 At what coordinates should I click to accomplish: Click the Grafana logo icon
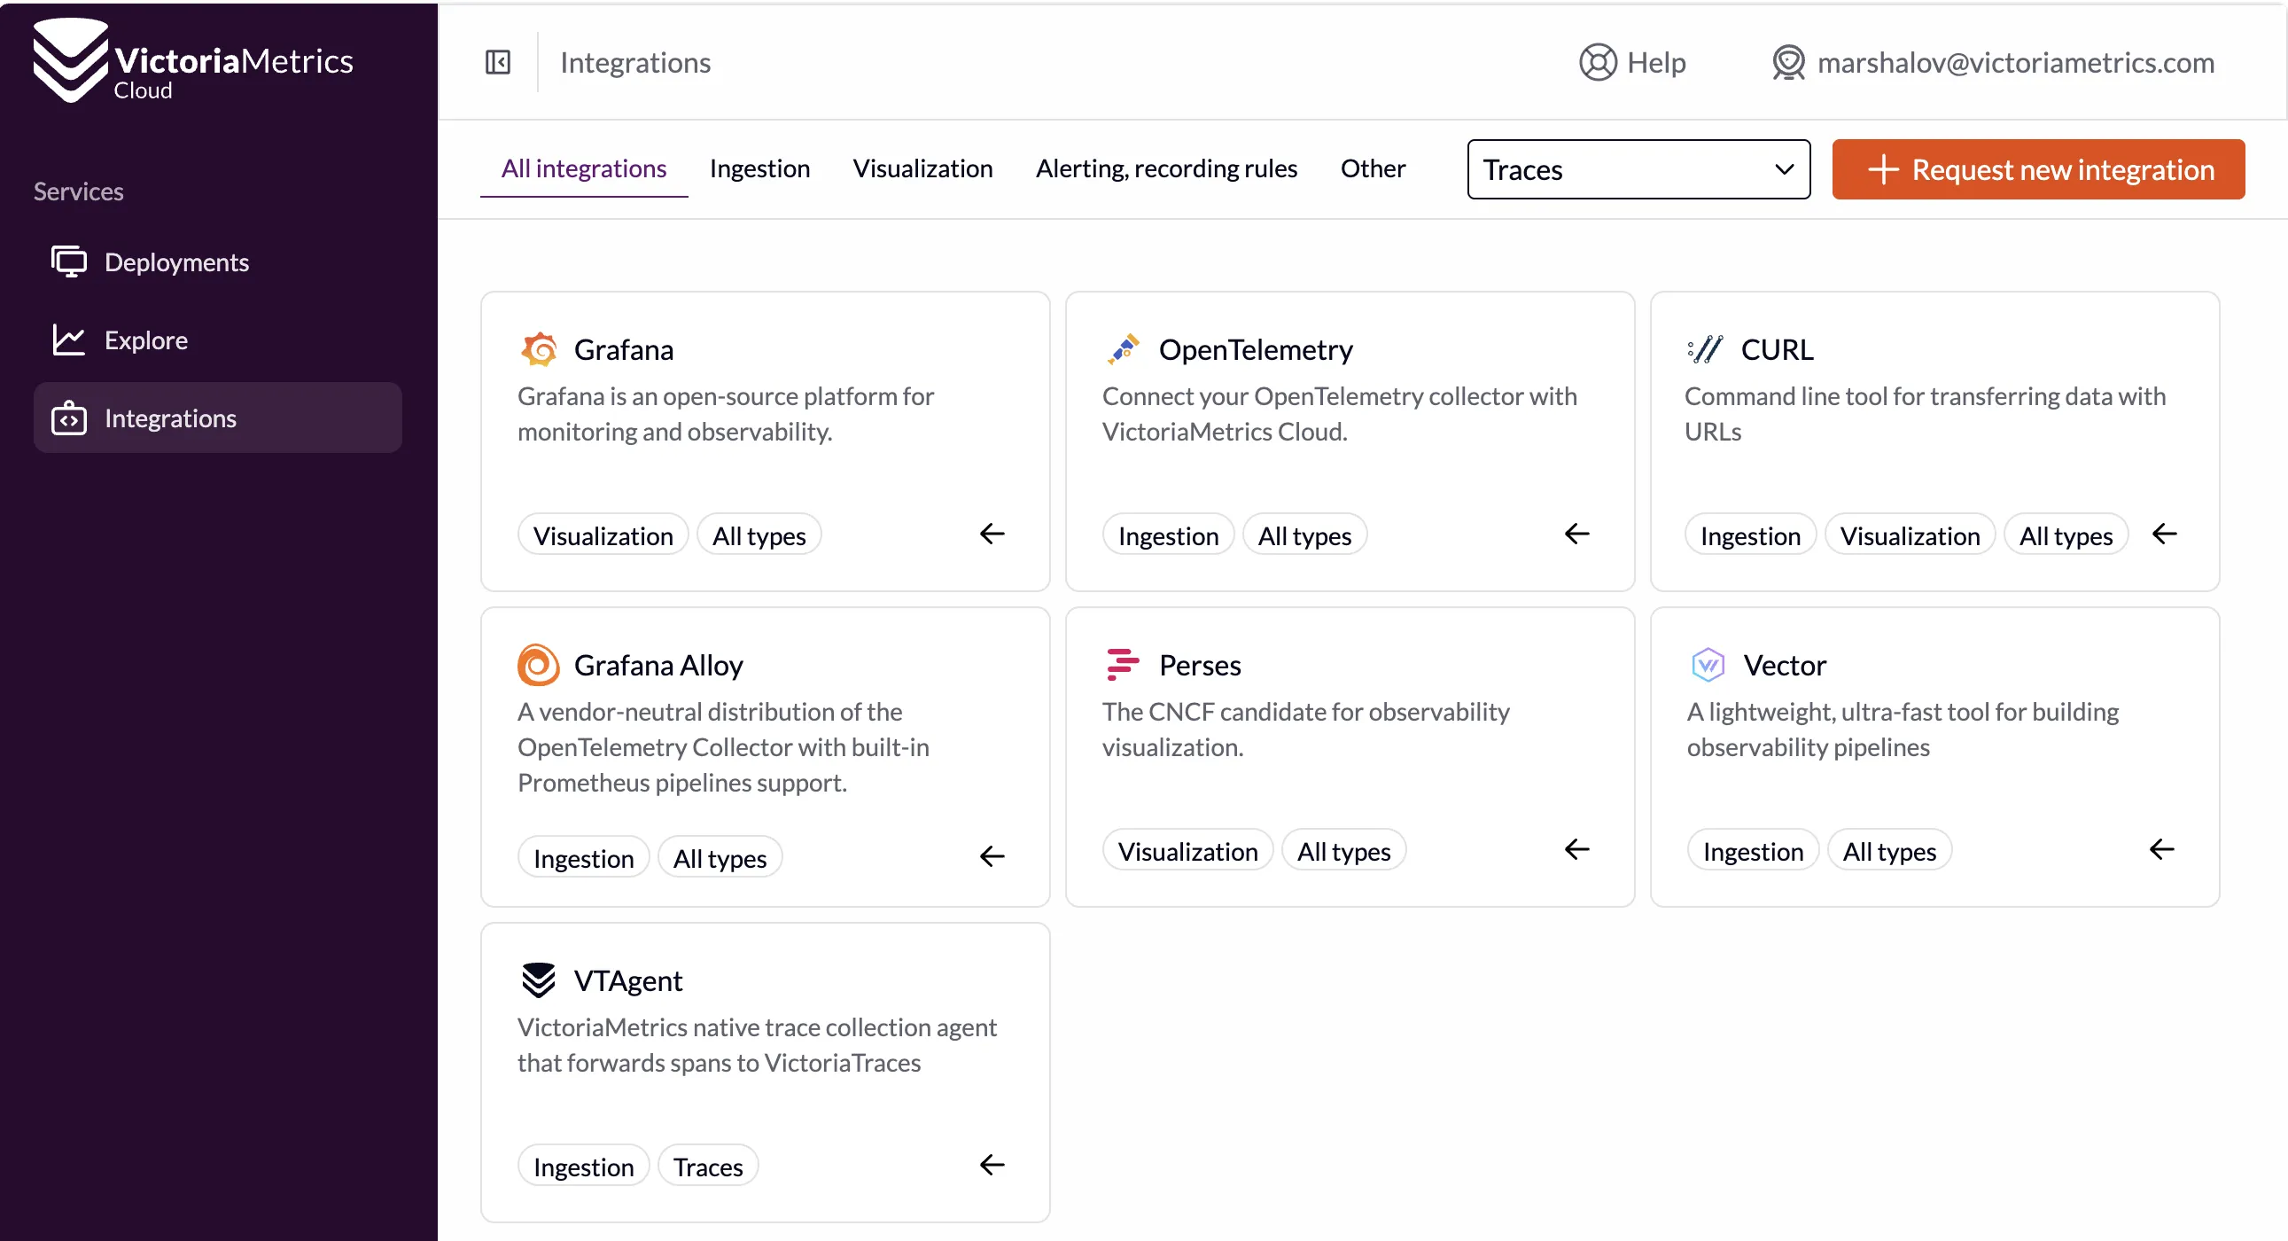539,349
